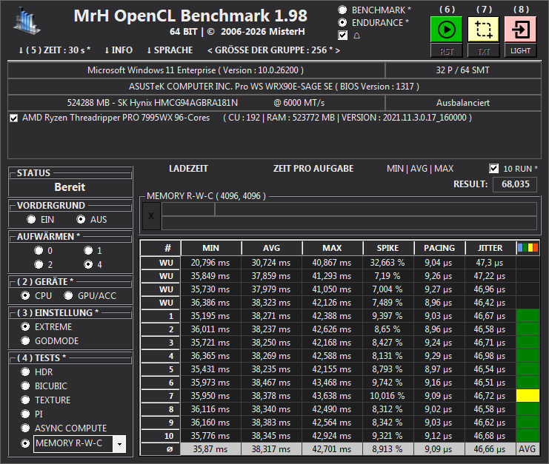549x464 pixels.
Task: Click the MIN column header
Action: [210, 248]
